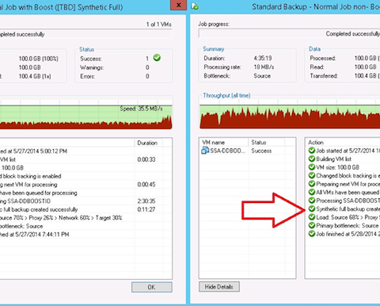Click check icon beside Job finished entry
380x306 pixels.
[312, 234]
